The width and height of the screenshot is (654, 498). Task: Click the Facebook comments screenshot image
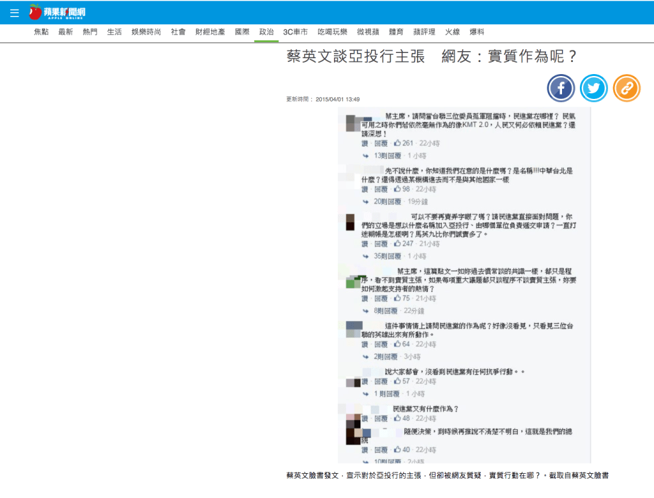(464, 285)
